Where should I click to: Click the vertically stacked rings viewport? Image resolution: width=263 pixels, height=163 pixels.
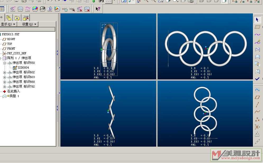(205, 114)
